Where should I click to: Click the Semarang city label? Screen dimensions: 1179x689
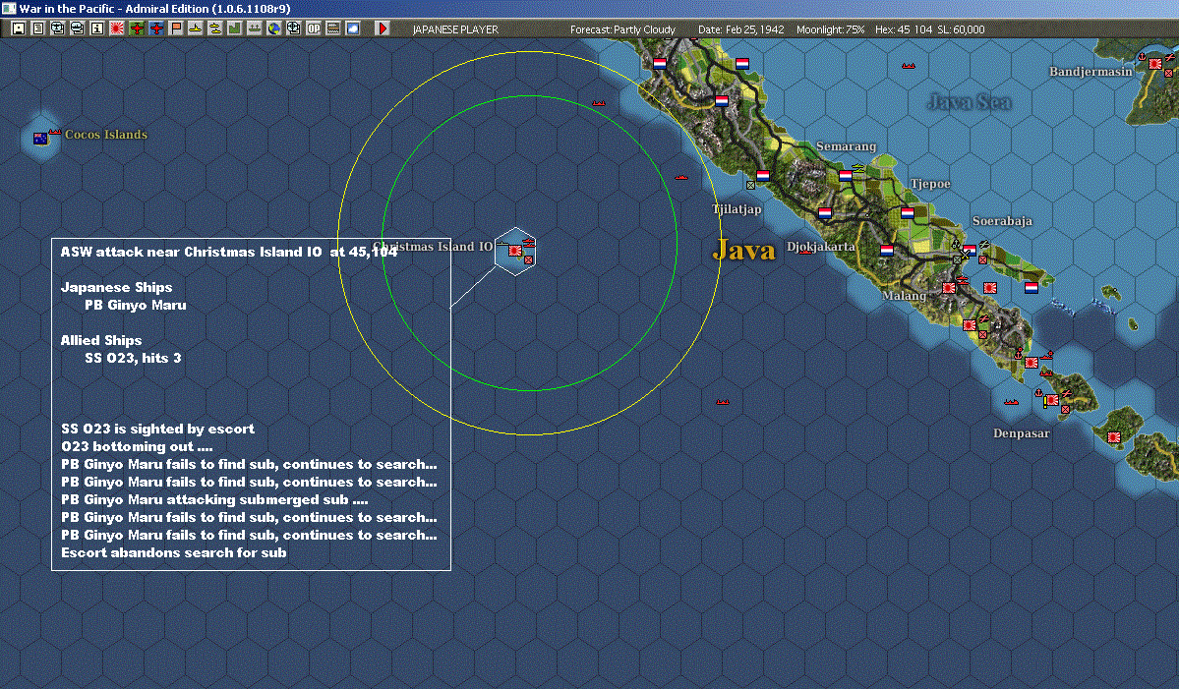coord(846,145)
